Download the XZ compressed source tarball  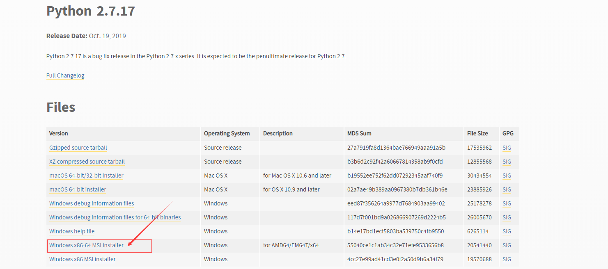coord(87,162)
